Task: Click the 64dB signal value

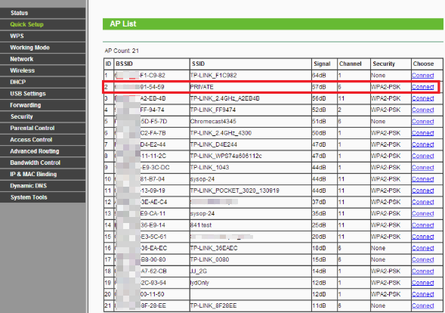Action: click(x=319, y=76)
